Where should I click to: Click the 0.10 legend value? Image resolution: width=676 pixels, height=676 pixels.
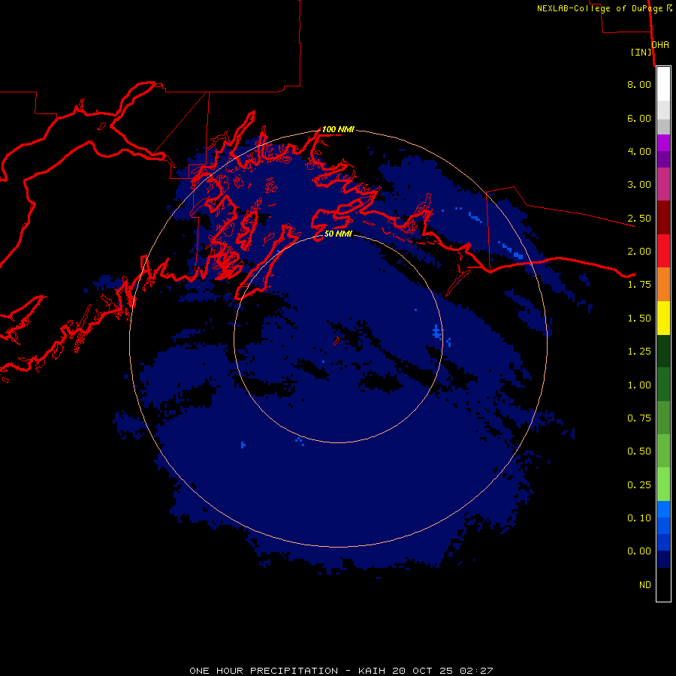click(x=639, y=518)
